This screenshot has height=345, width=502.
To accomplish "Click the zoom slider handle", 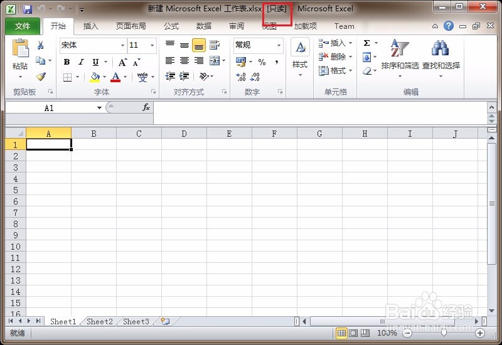I will pyautogui.click(x=444, y=333).
